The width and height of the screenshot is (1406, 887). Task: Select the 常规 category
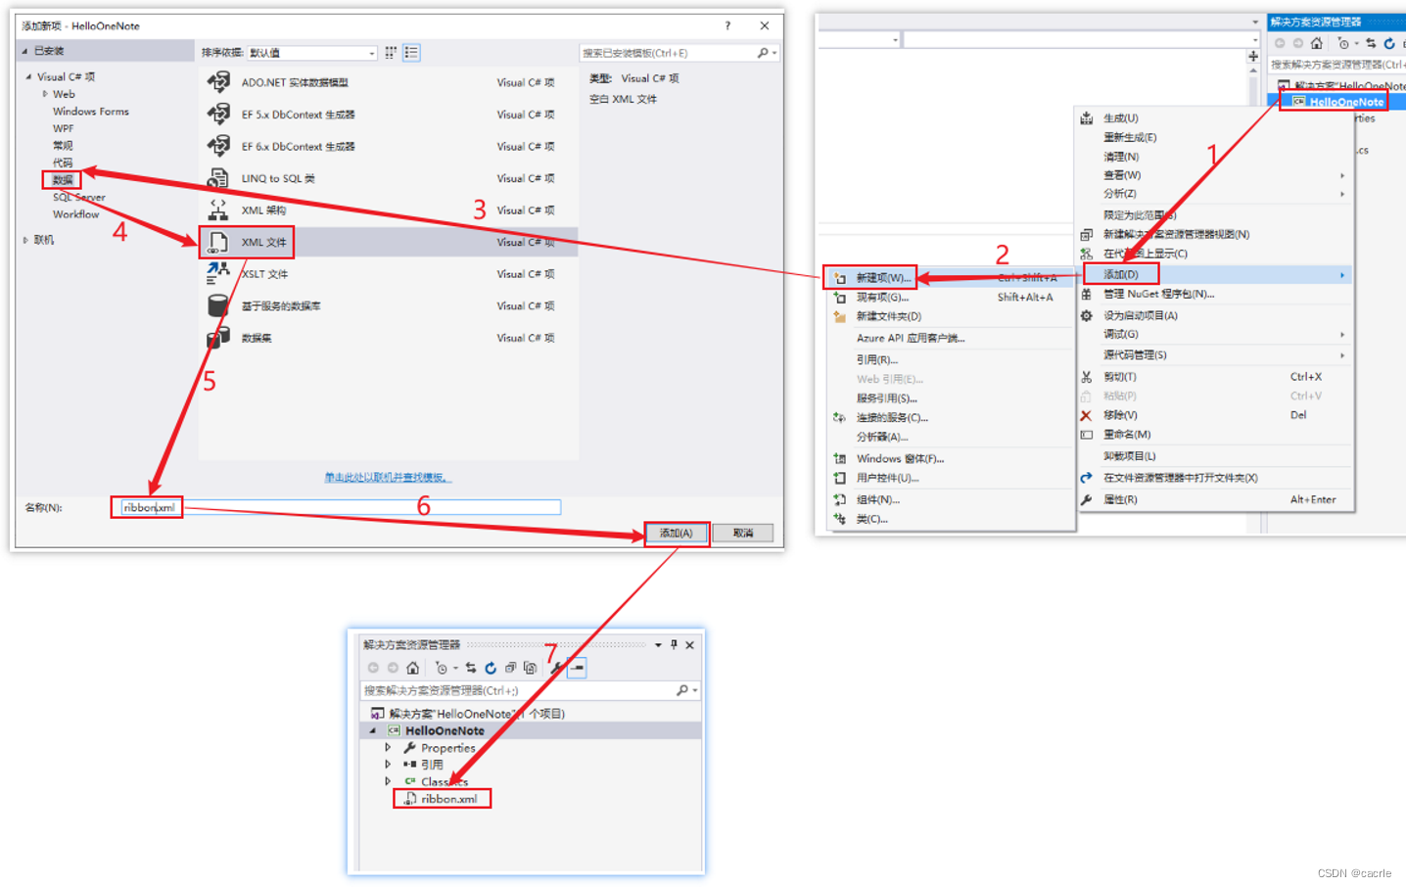click(x=63, y=145)
